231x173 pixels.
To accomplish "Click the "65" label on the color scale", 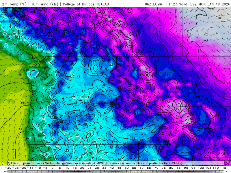I will [149, 168].
